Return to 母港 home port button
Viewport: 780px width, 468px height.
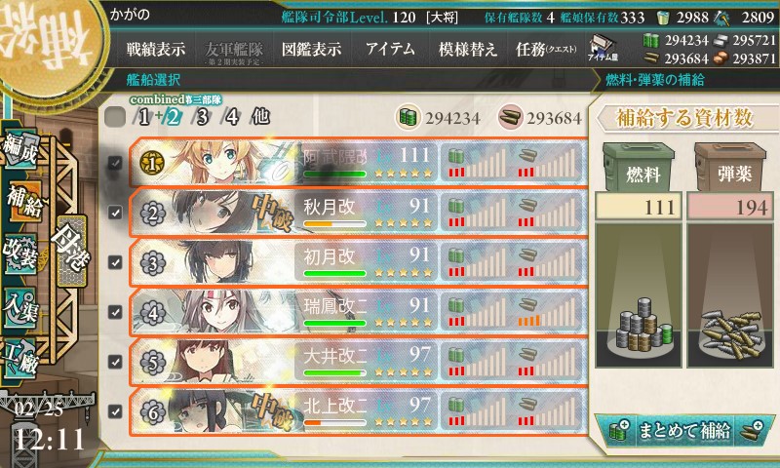point(69,251)
